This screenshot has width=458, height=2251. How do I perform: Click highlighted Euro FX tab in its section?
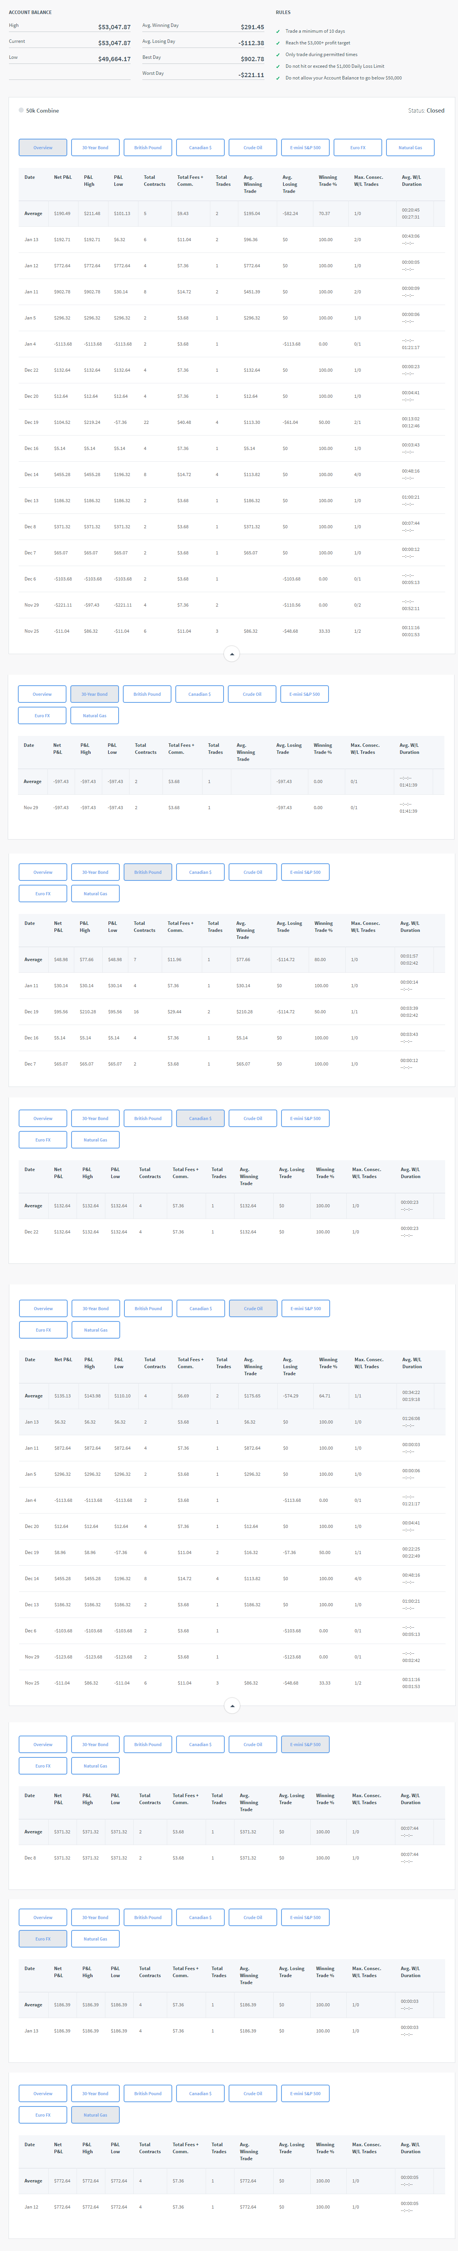(43, 1939)
